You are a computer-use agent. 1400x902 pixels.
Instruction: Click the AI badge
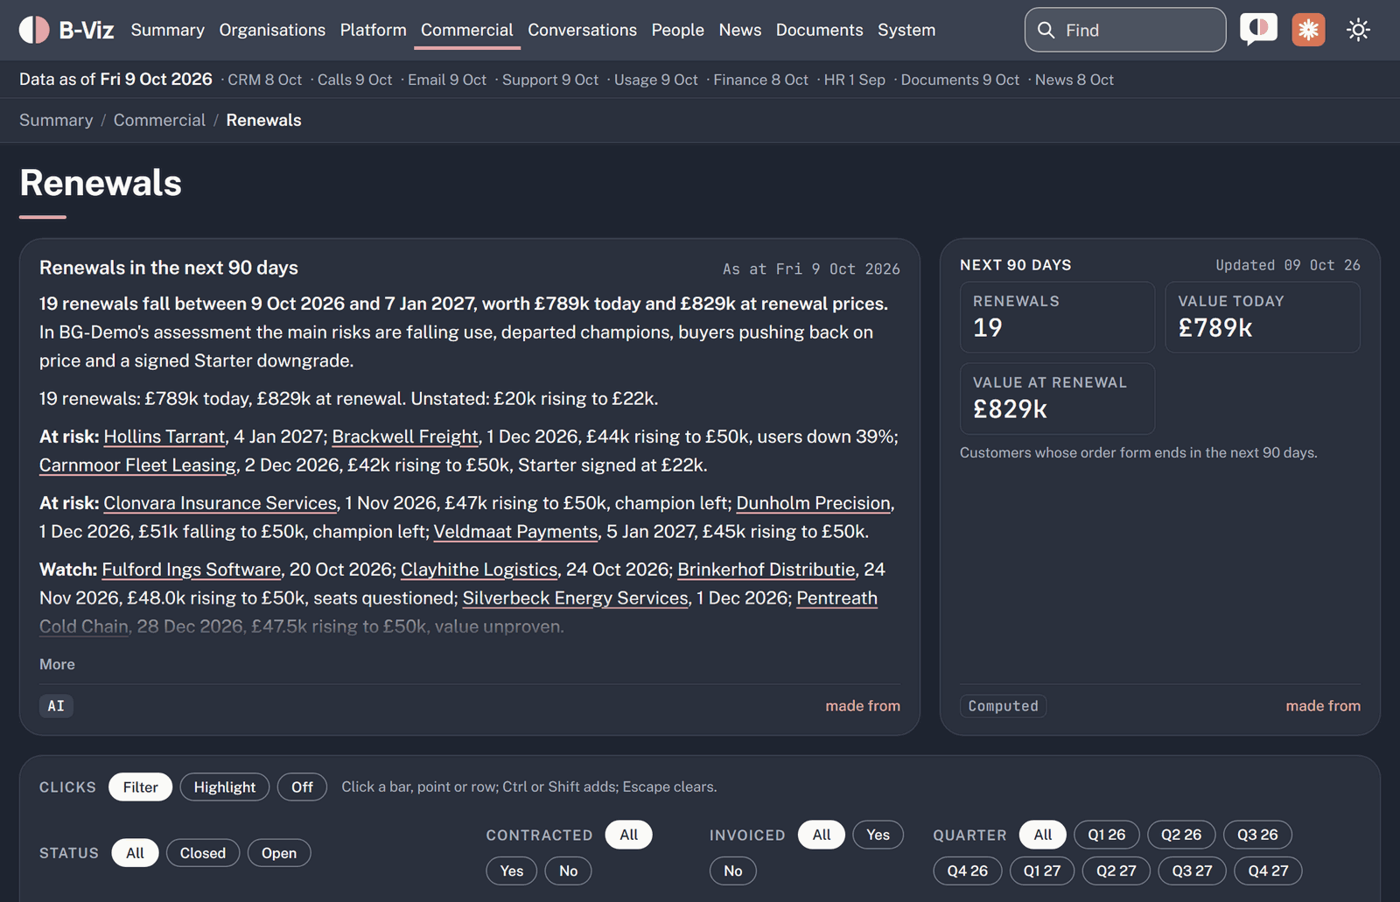[56, 706]
